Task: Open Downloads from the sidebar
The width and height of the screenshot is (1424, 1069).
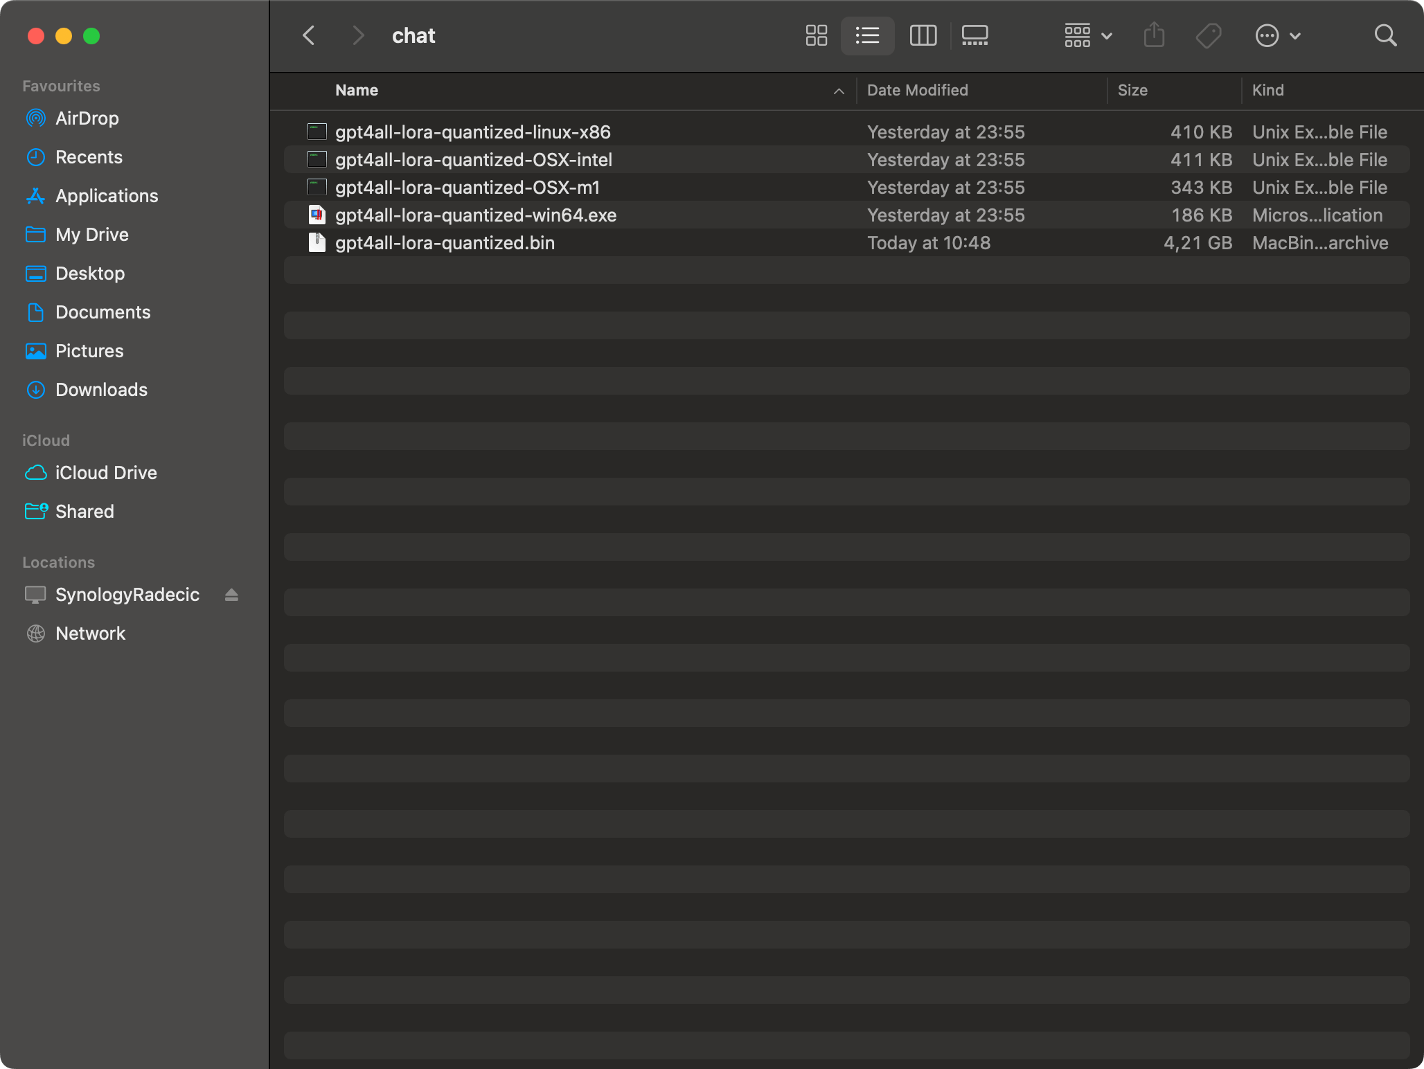Action: [x=101, y=390]
